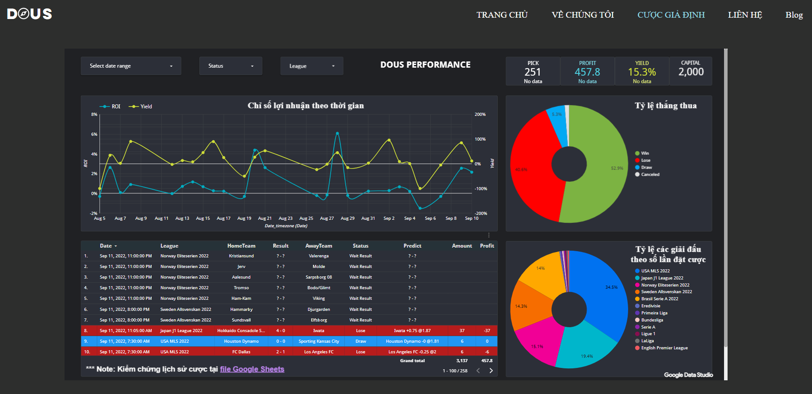Viewport: 812px width, 394px height.
Task: Open the file Google Sheets link
Action: [252, 369]
